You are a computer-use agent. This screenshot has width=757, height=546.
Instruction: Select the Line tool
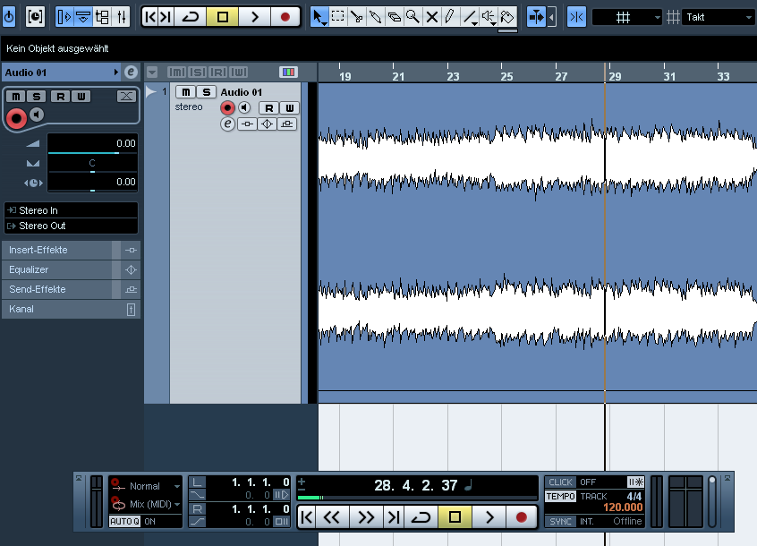(x=469, y=17)
